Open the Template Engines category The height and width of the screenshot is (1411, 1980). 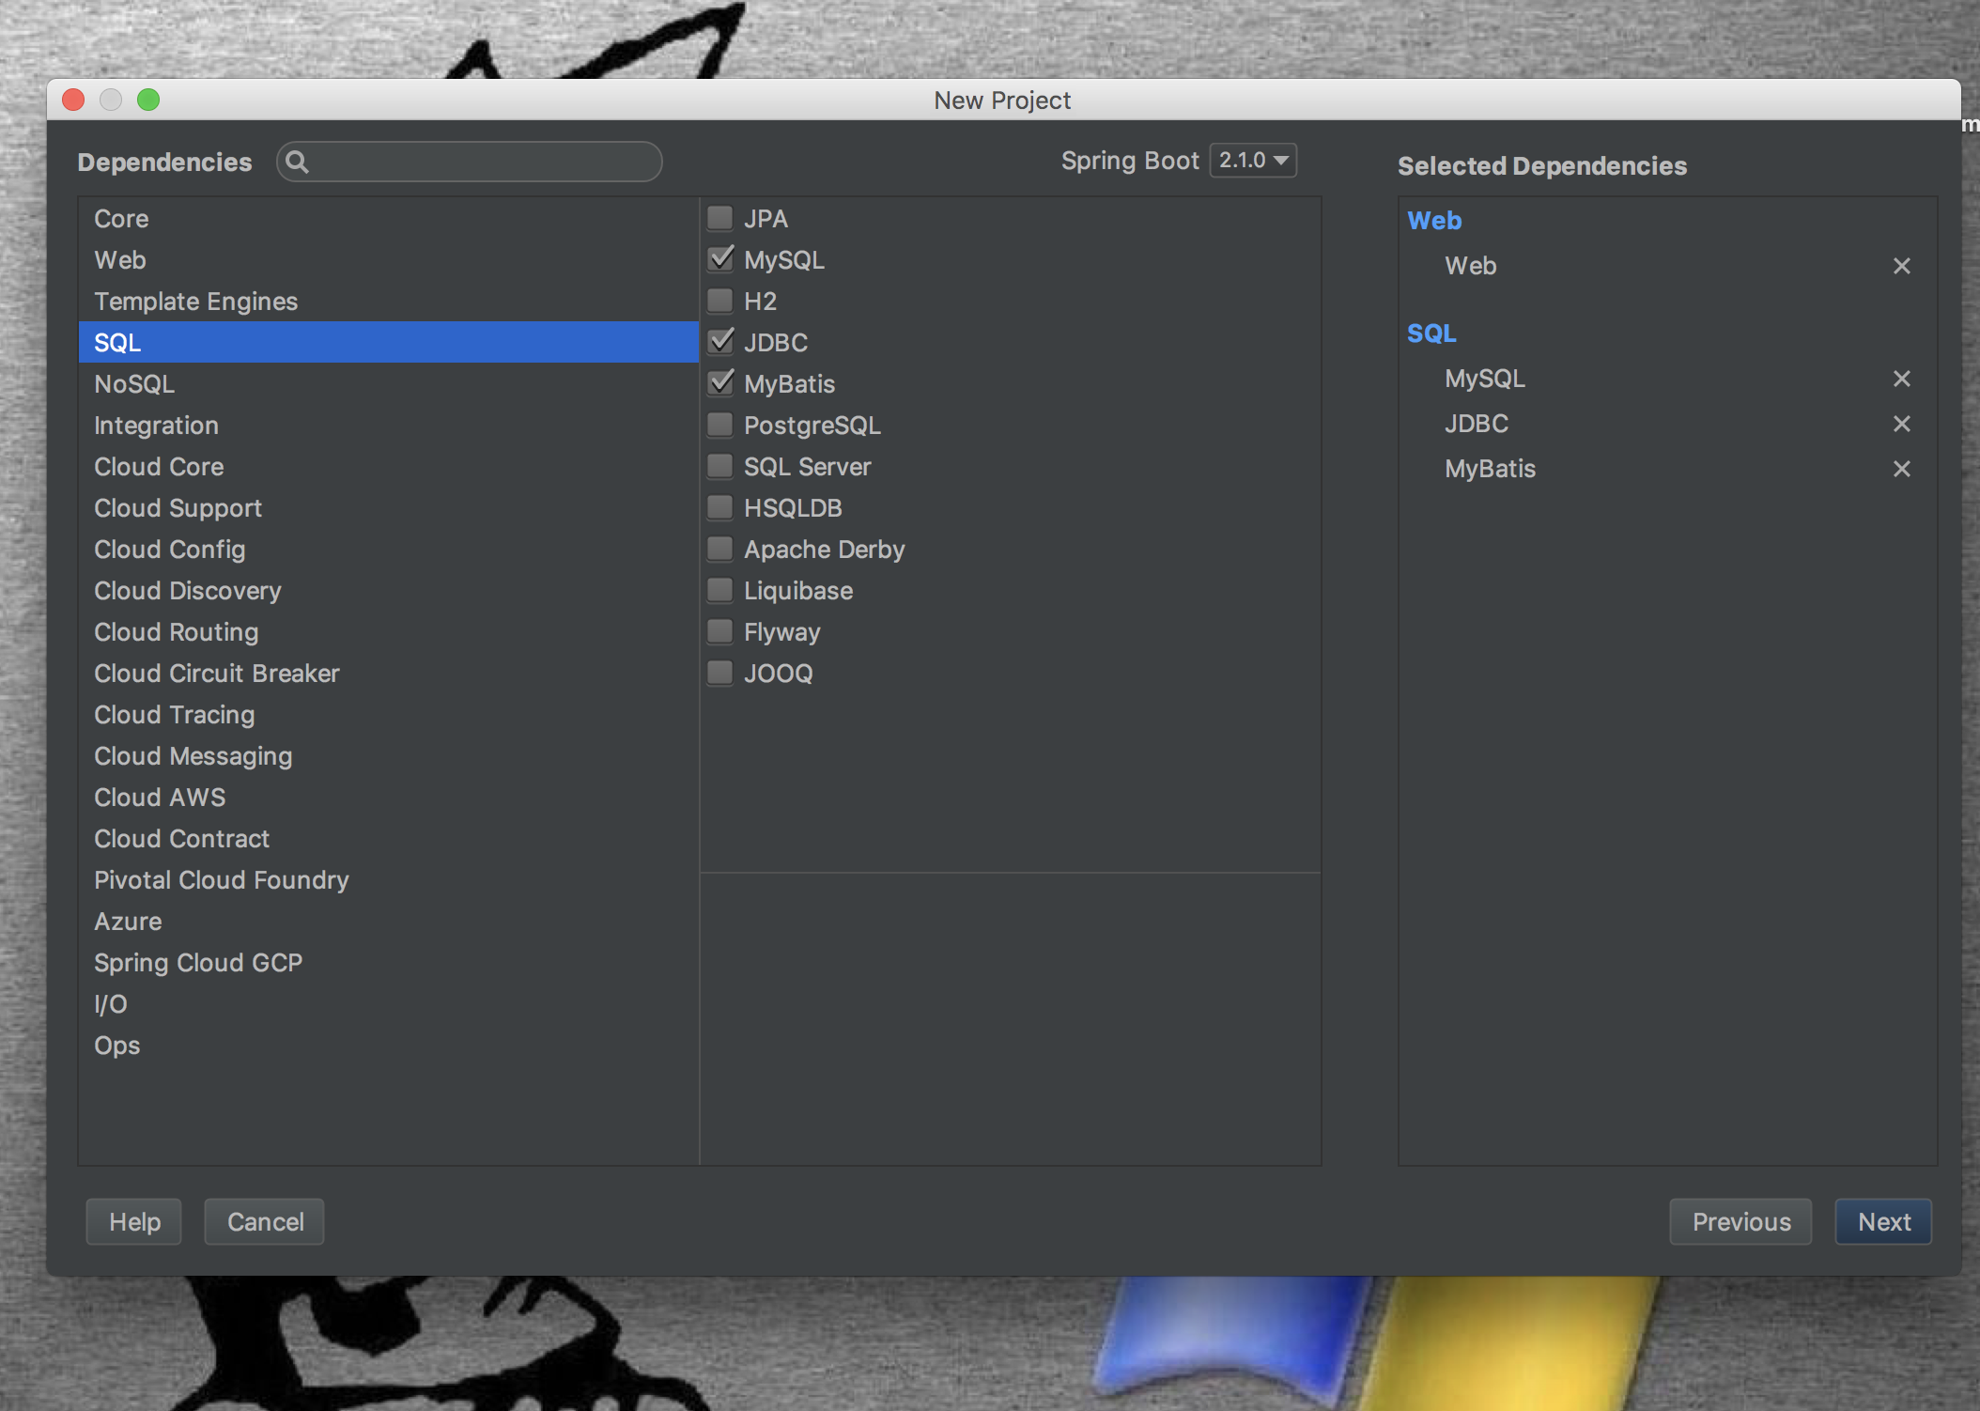pos(195,302)
